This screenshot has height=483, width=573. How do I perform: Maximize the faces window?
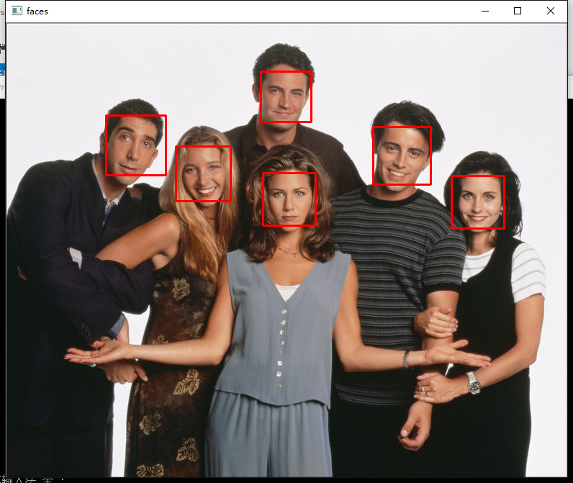pos(518,11)
